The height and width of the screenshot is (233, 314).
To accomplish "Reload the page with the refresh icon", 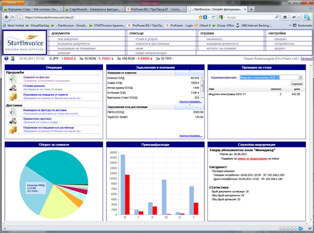I will 213,18.
